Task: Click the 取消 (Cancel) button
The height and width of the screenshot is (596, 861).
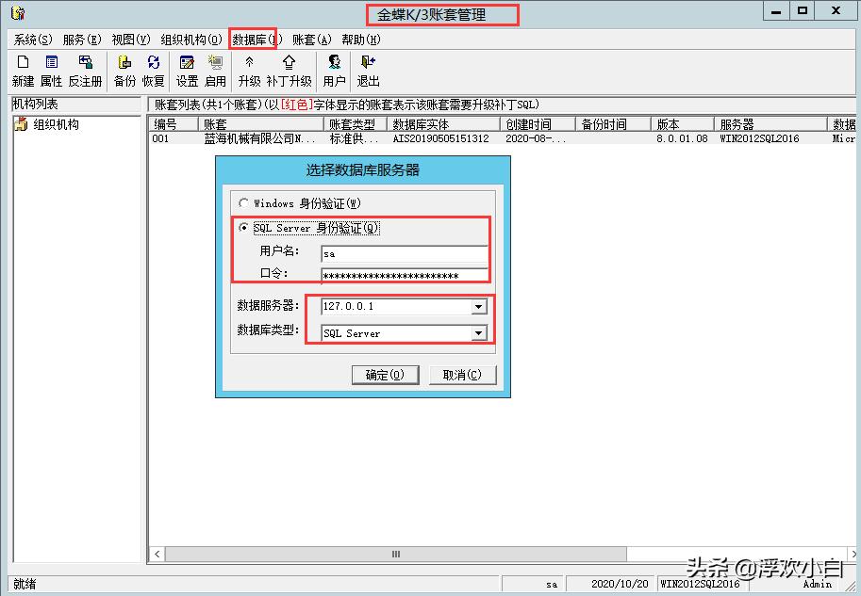Action: (x=461, y=374)
